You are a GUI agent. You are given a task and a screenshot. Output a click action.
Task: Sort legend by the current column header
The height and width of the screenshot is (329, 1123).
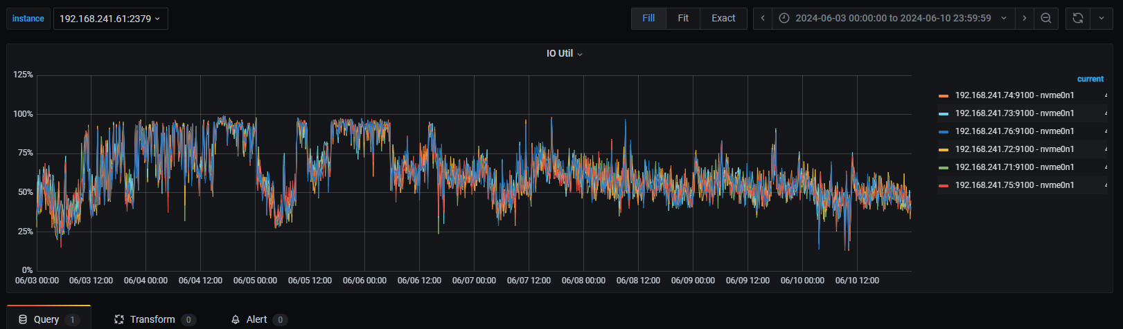pos(1090,79)
